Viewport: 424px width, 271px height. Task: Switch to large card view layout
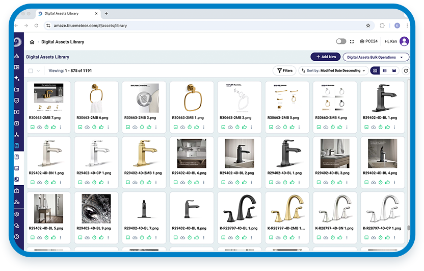(x=394, y=70)
